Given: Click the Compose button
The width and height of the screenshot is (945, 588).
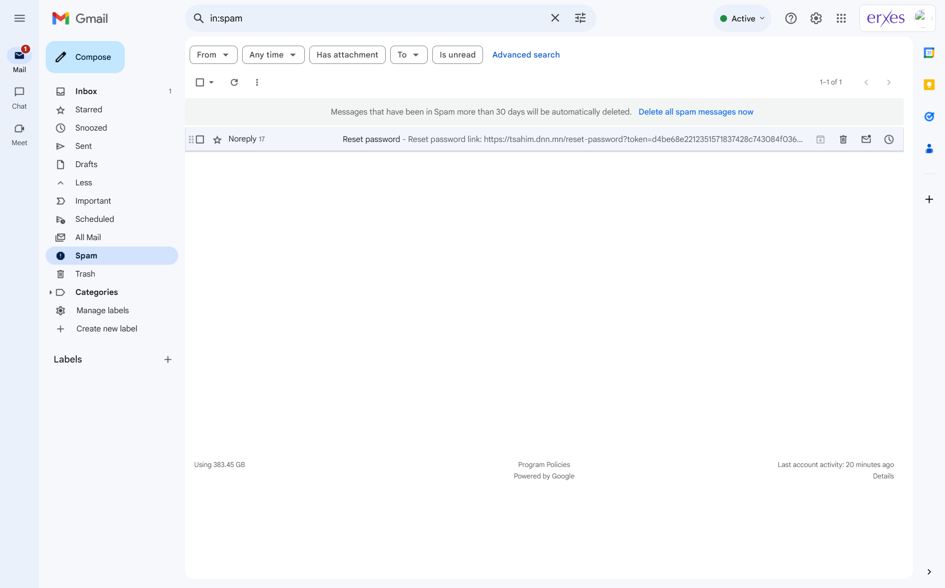Looking at the screenshot, I should (x=85, y=57).
